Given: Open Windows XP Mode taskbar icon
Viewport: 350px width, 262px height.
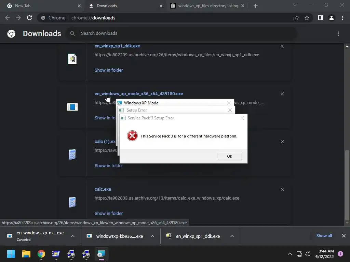Looking at the screenshot, I should (101, 254).
